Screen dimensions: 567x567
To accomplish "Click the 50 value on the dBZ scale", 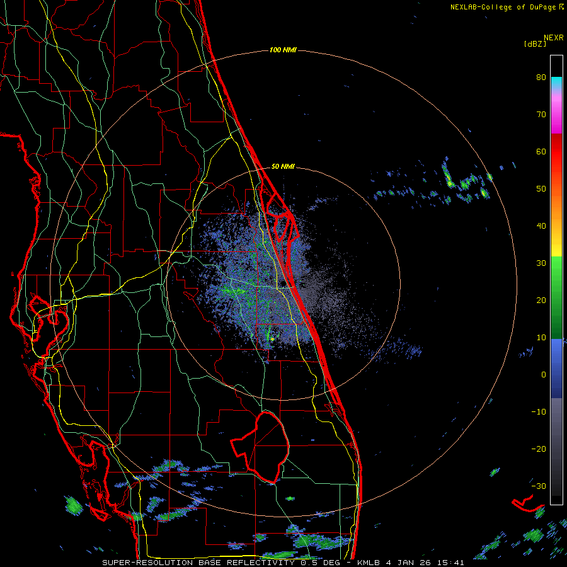I will pos(541,189).
